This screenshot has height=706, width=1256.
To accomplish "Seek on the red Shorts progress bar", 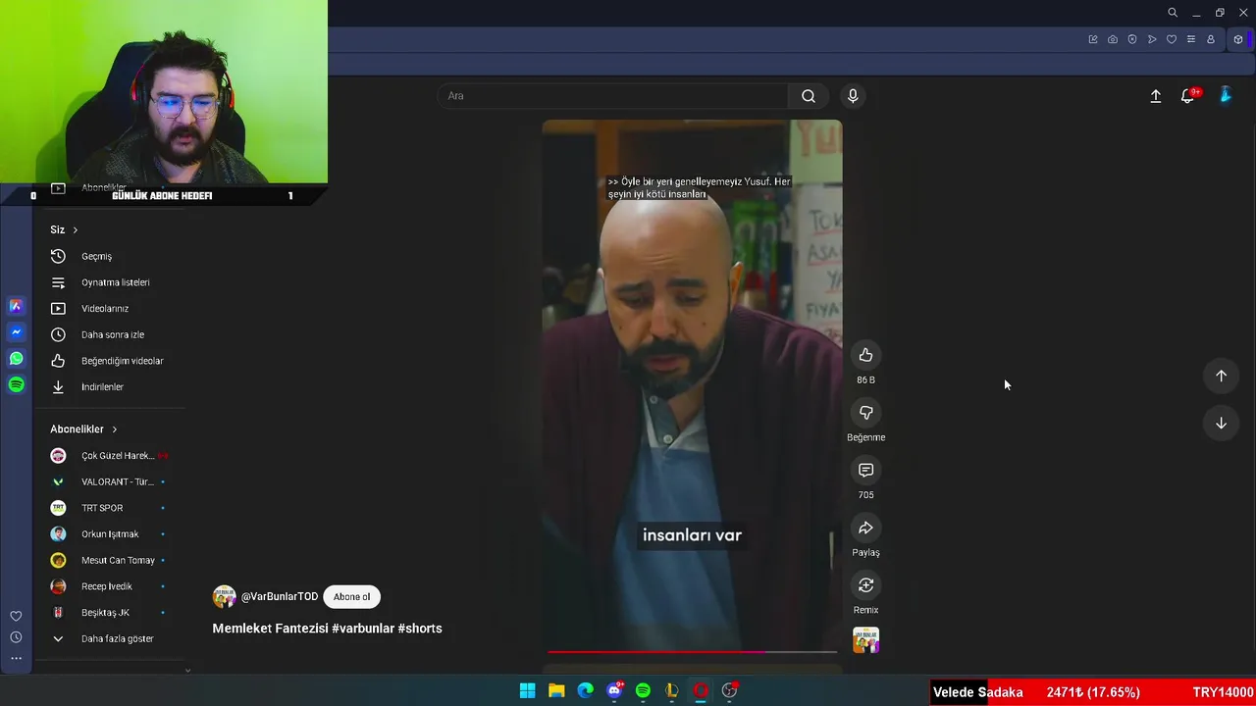I will pyautogui.click(x=692, y=651).
